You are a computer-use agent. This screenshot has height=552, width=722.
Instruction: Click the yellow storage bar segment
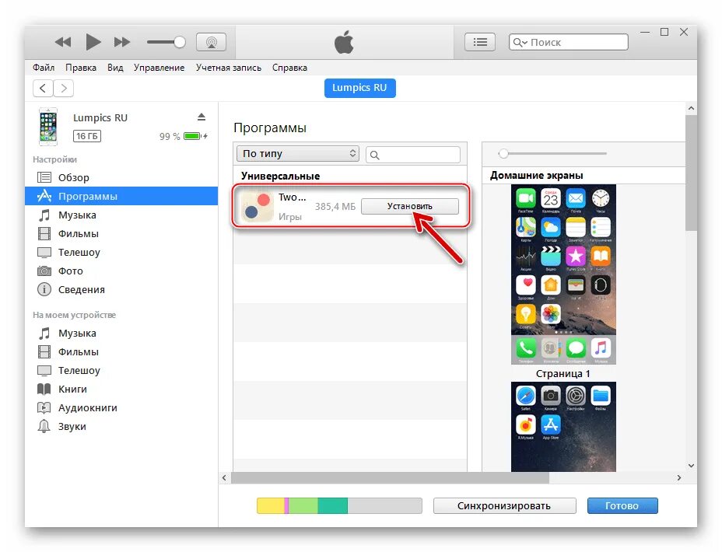270,505
